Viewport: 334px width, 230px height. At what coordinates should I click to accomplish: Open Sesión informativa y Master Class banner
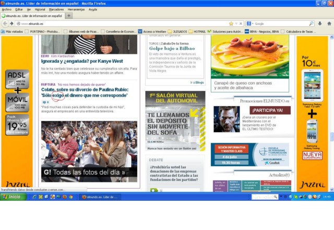[250, 155]
